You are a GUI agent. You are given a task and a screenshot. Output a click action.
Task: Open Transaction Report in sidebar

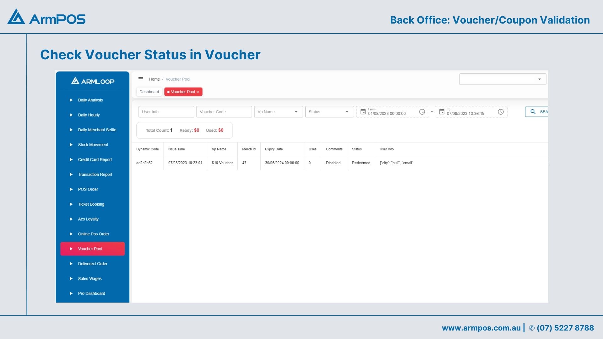pyautogui.click(x=95, y=175)
